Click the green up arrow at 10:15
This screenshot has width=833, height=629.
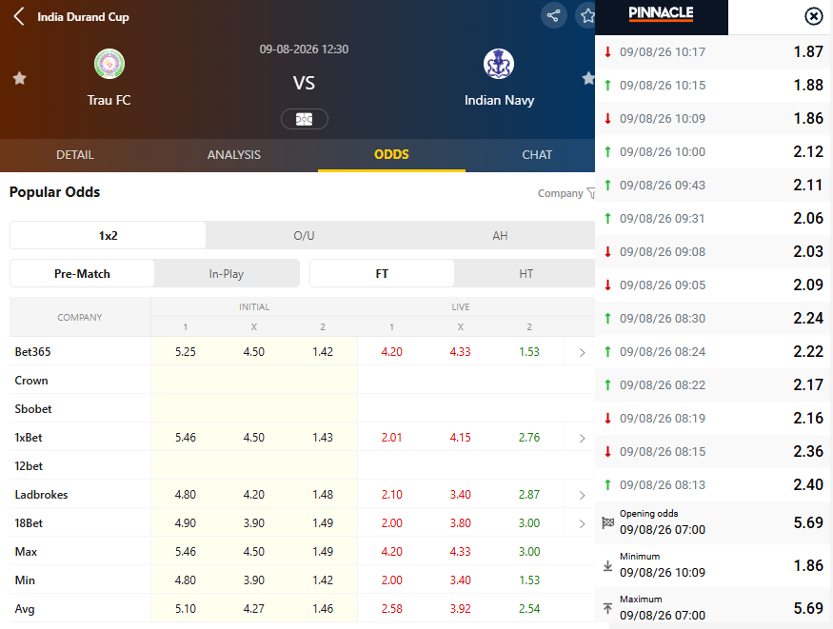tap(607, 85)
